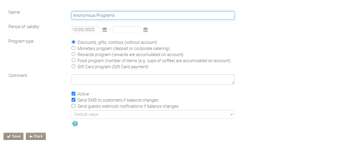Click the Comment box resize handle
This screenshot has width=342, height=153.
233,83
